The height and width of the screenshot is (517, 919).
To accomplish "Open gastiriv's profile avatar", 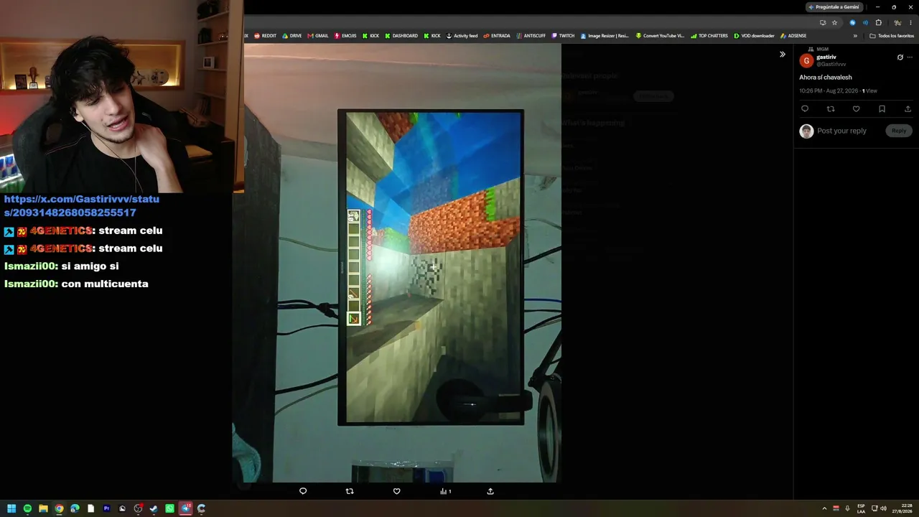I will pyautogui.click(x=806, y=61).
